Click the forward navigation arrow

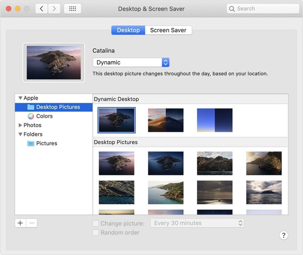(54, 8)
